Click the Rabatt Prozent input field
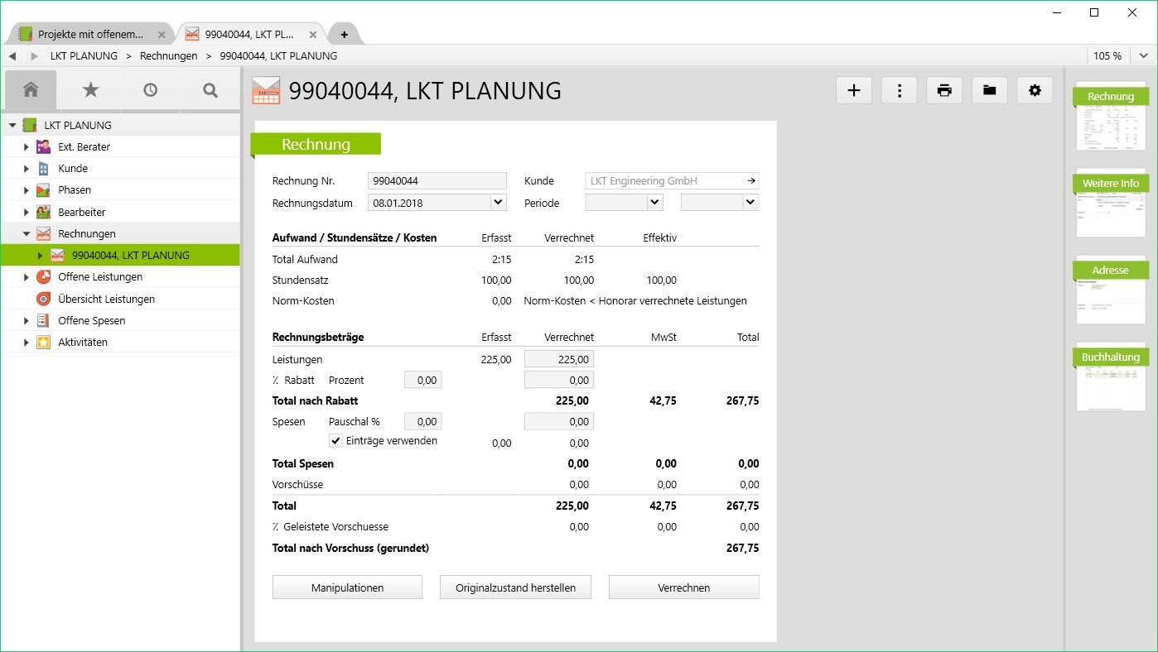Image resolution: width=1158 pixels, height=652 pixels. pos(422,380)
